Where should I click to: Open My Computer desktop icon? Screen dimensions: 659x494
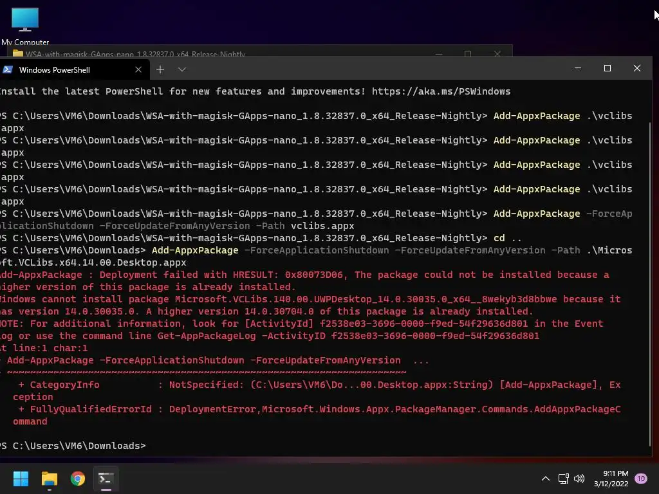[25, 25]
